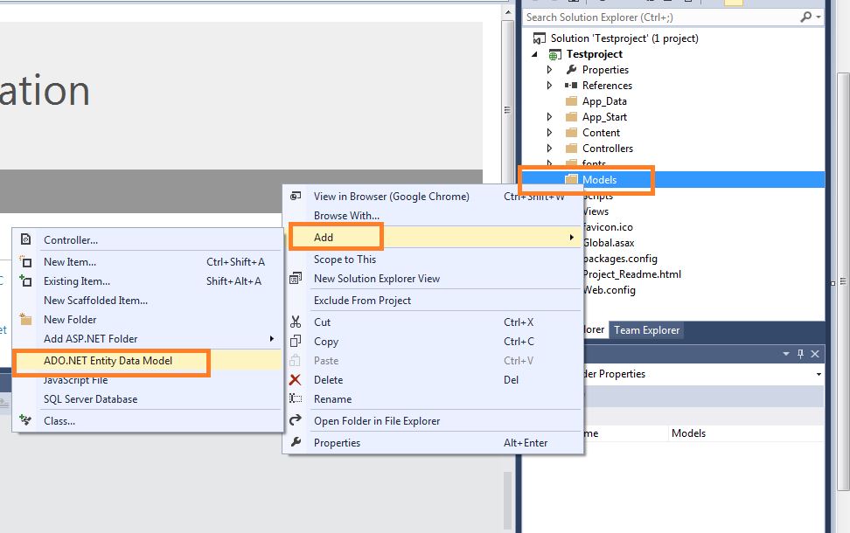The image size is (850, 533).
Task: Select the Web.config file
Action: [610, 290]
